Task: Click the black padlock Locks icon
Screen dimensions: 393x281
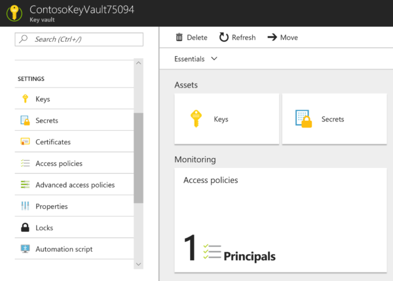Action: coord(25,228)
